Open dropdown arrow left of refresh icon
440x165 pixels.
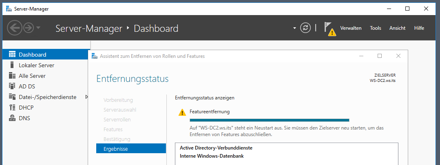(x=294, y=28)
